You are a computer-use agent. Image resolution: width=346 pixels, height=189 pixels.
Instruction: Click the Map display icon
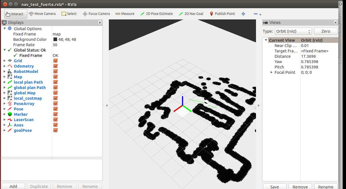point(10,77)
